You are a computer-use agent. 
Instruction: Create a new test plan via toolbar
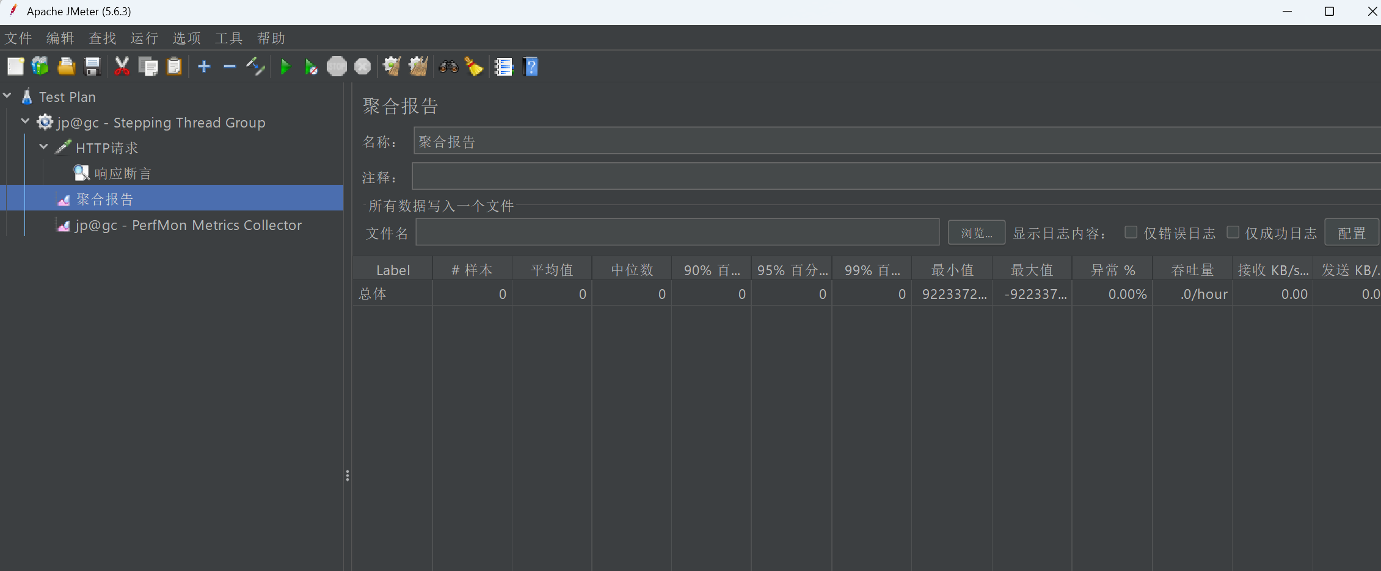(15, 66)
